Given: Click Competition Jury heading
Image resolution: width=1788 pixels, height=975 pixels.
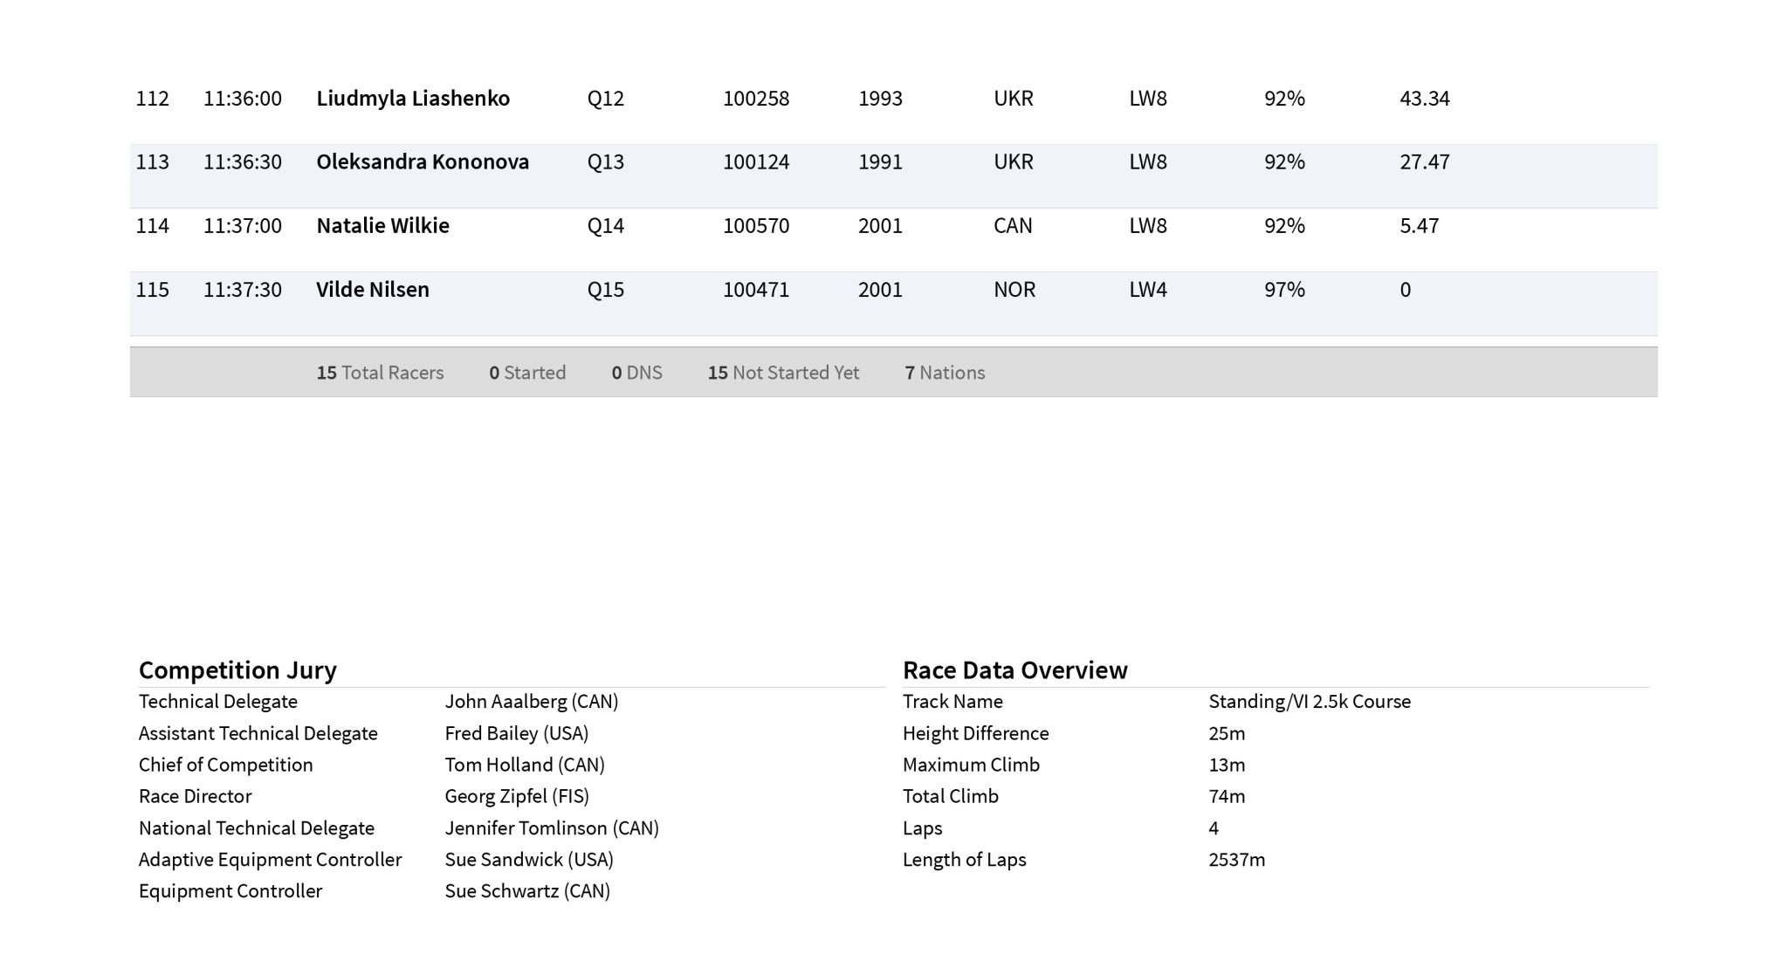Looking at the screenshot, I should [237, 670].
